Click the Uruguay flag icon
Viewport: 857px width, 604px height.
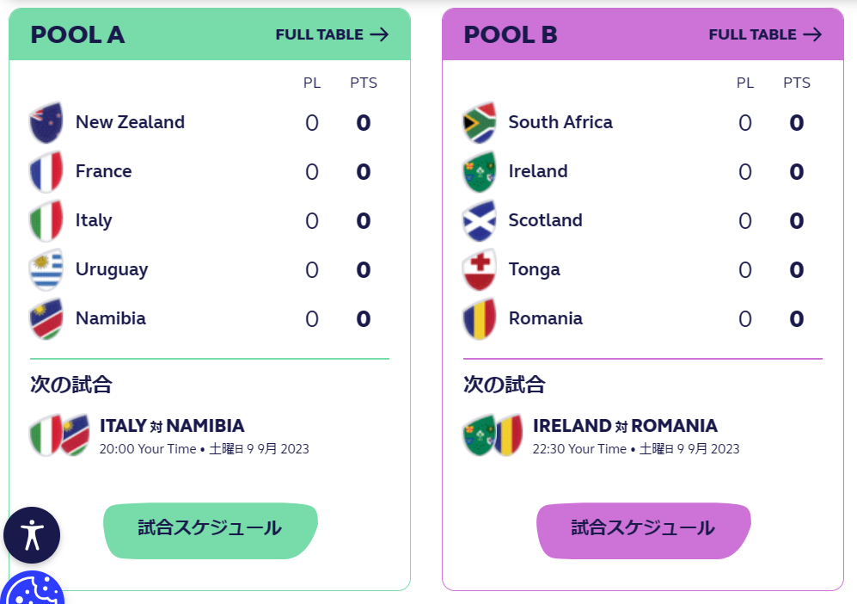46,270
